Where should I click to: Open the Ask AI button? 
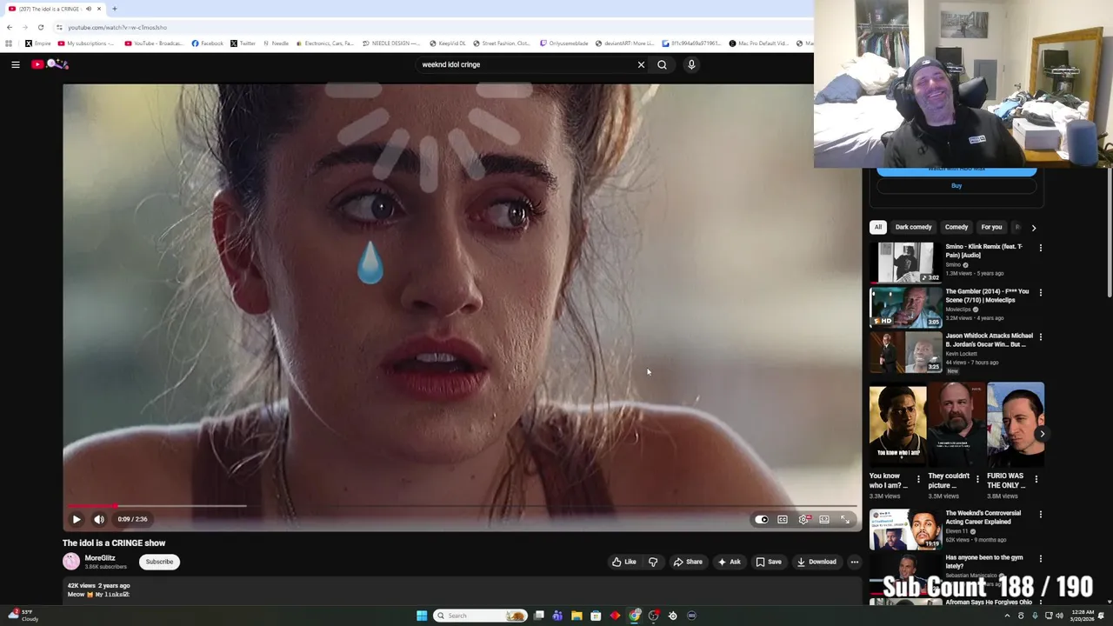pos(729,562)
